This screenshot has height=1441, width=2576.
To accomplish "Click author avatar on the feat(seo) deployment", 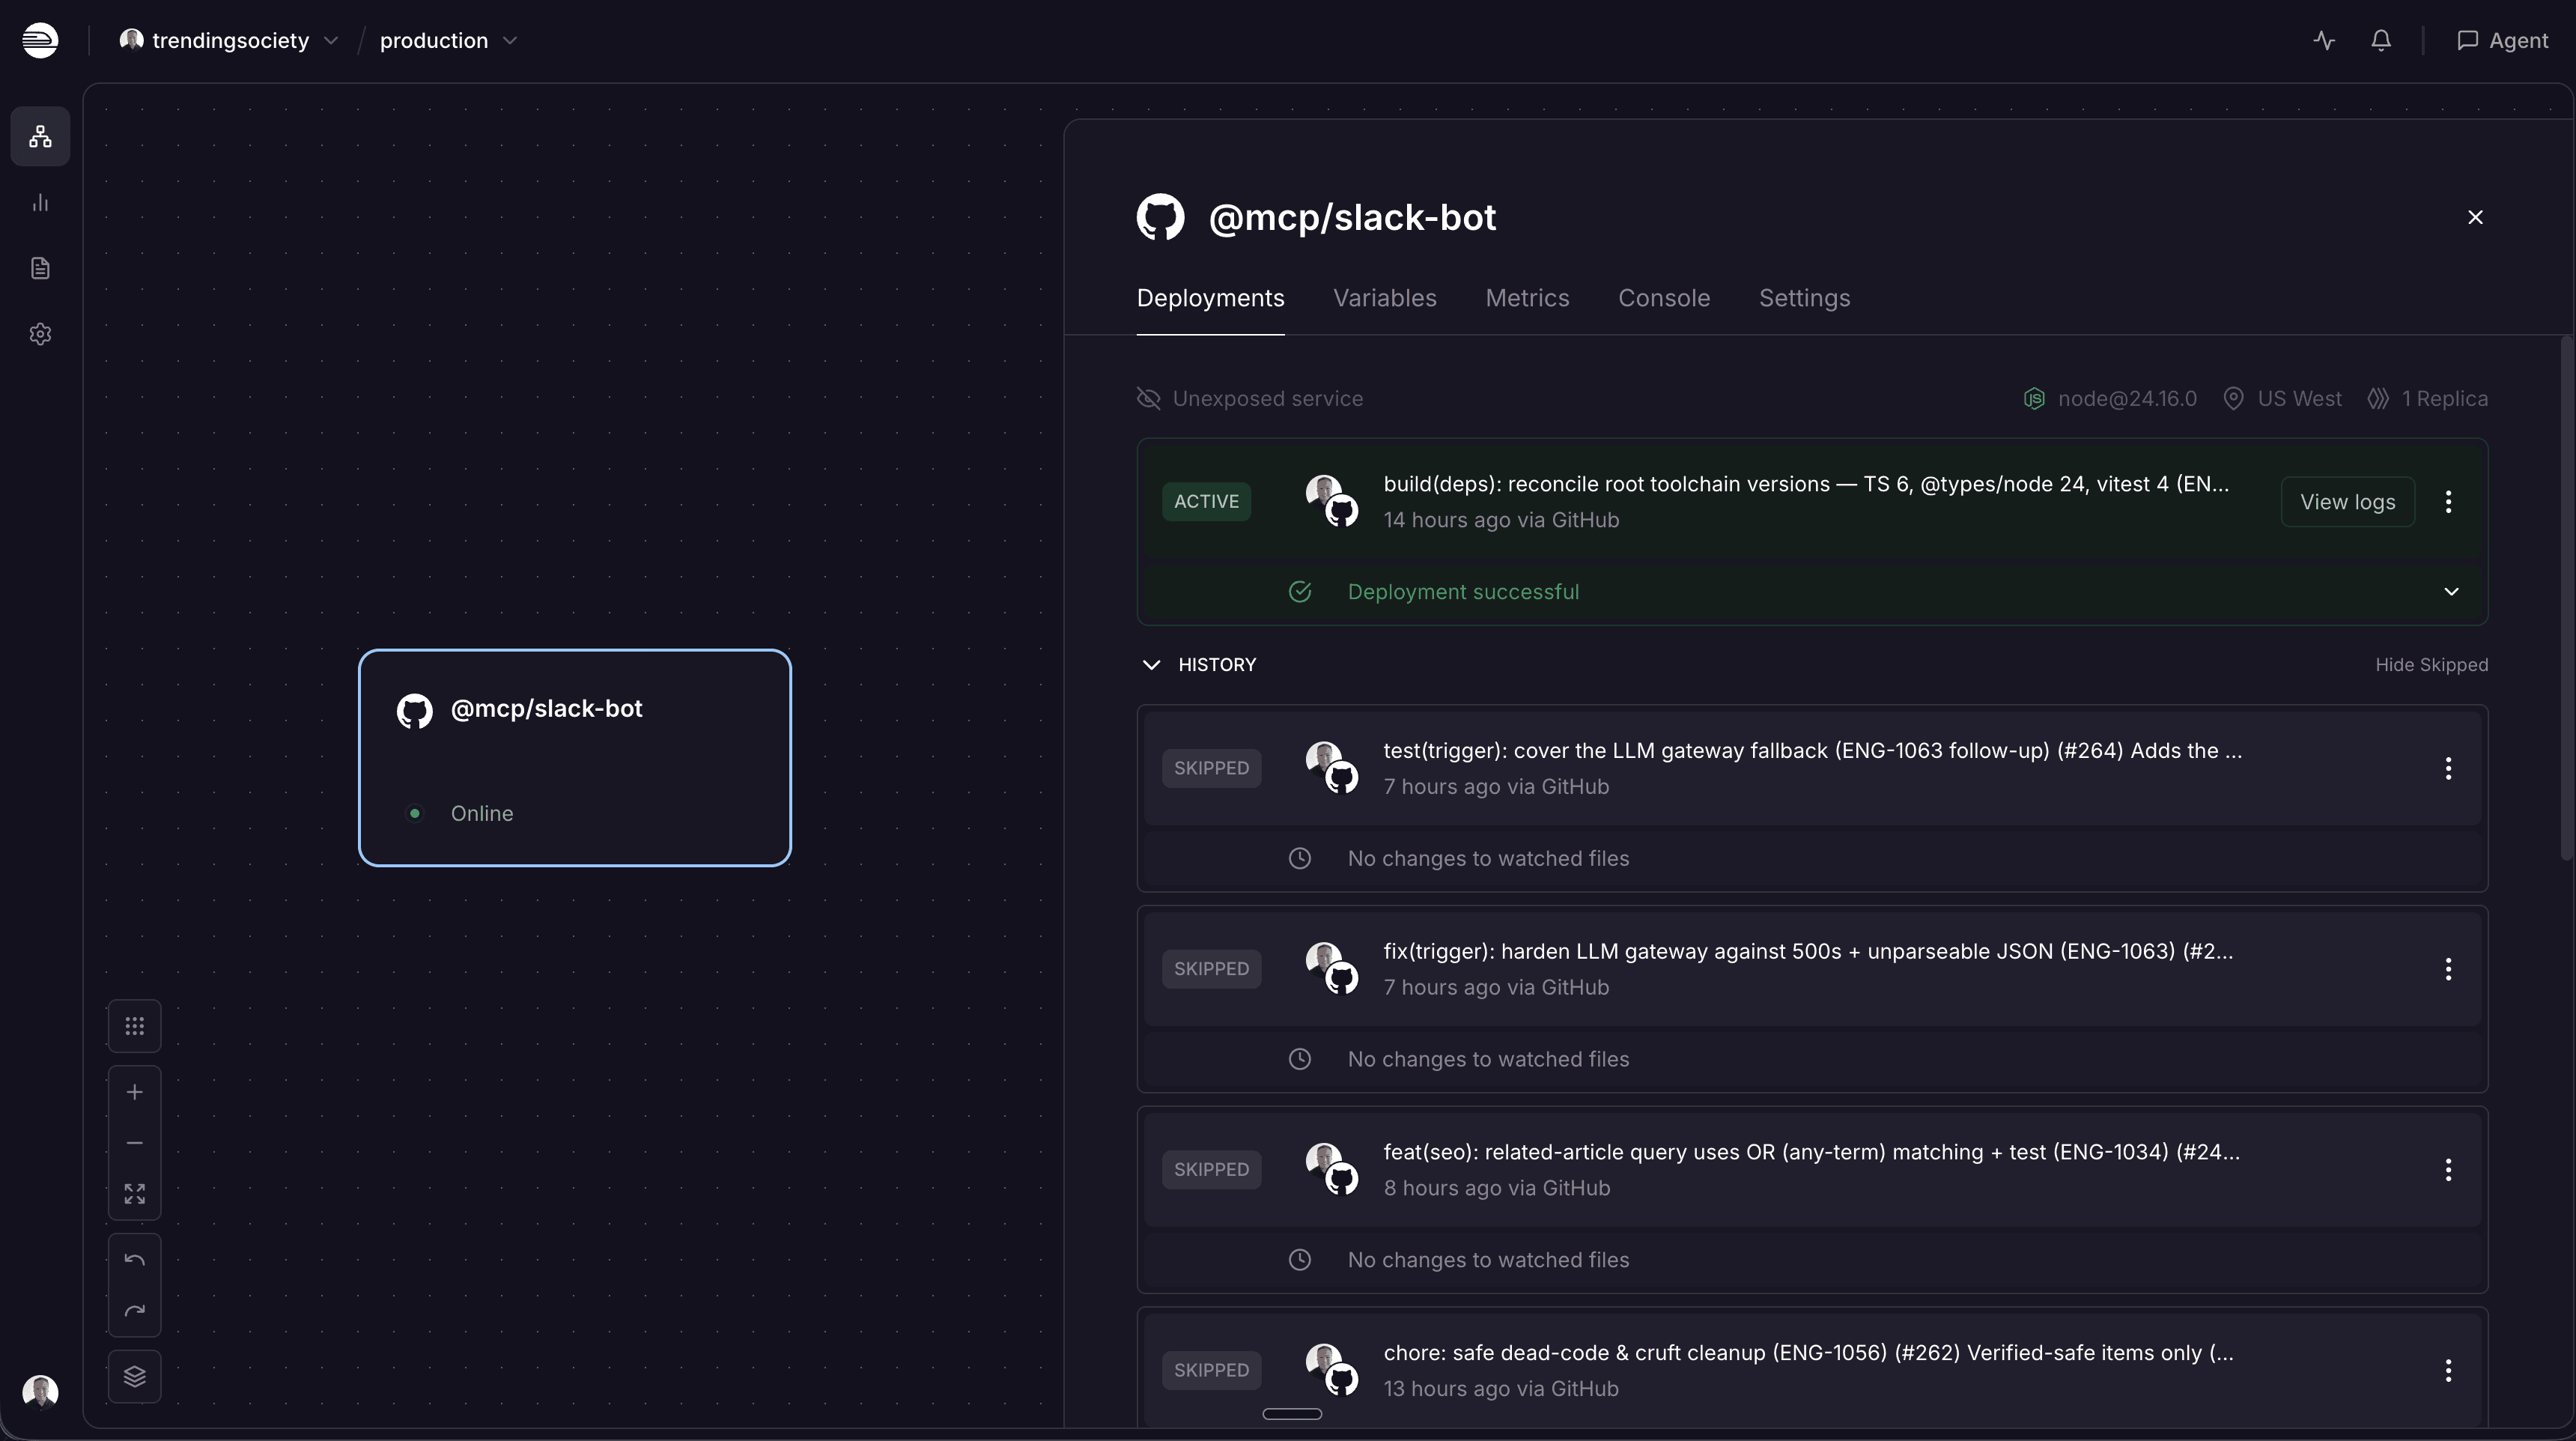I will pyautogui.click(x=1323, y=1160).
